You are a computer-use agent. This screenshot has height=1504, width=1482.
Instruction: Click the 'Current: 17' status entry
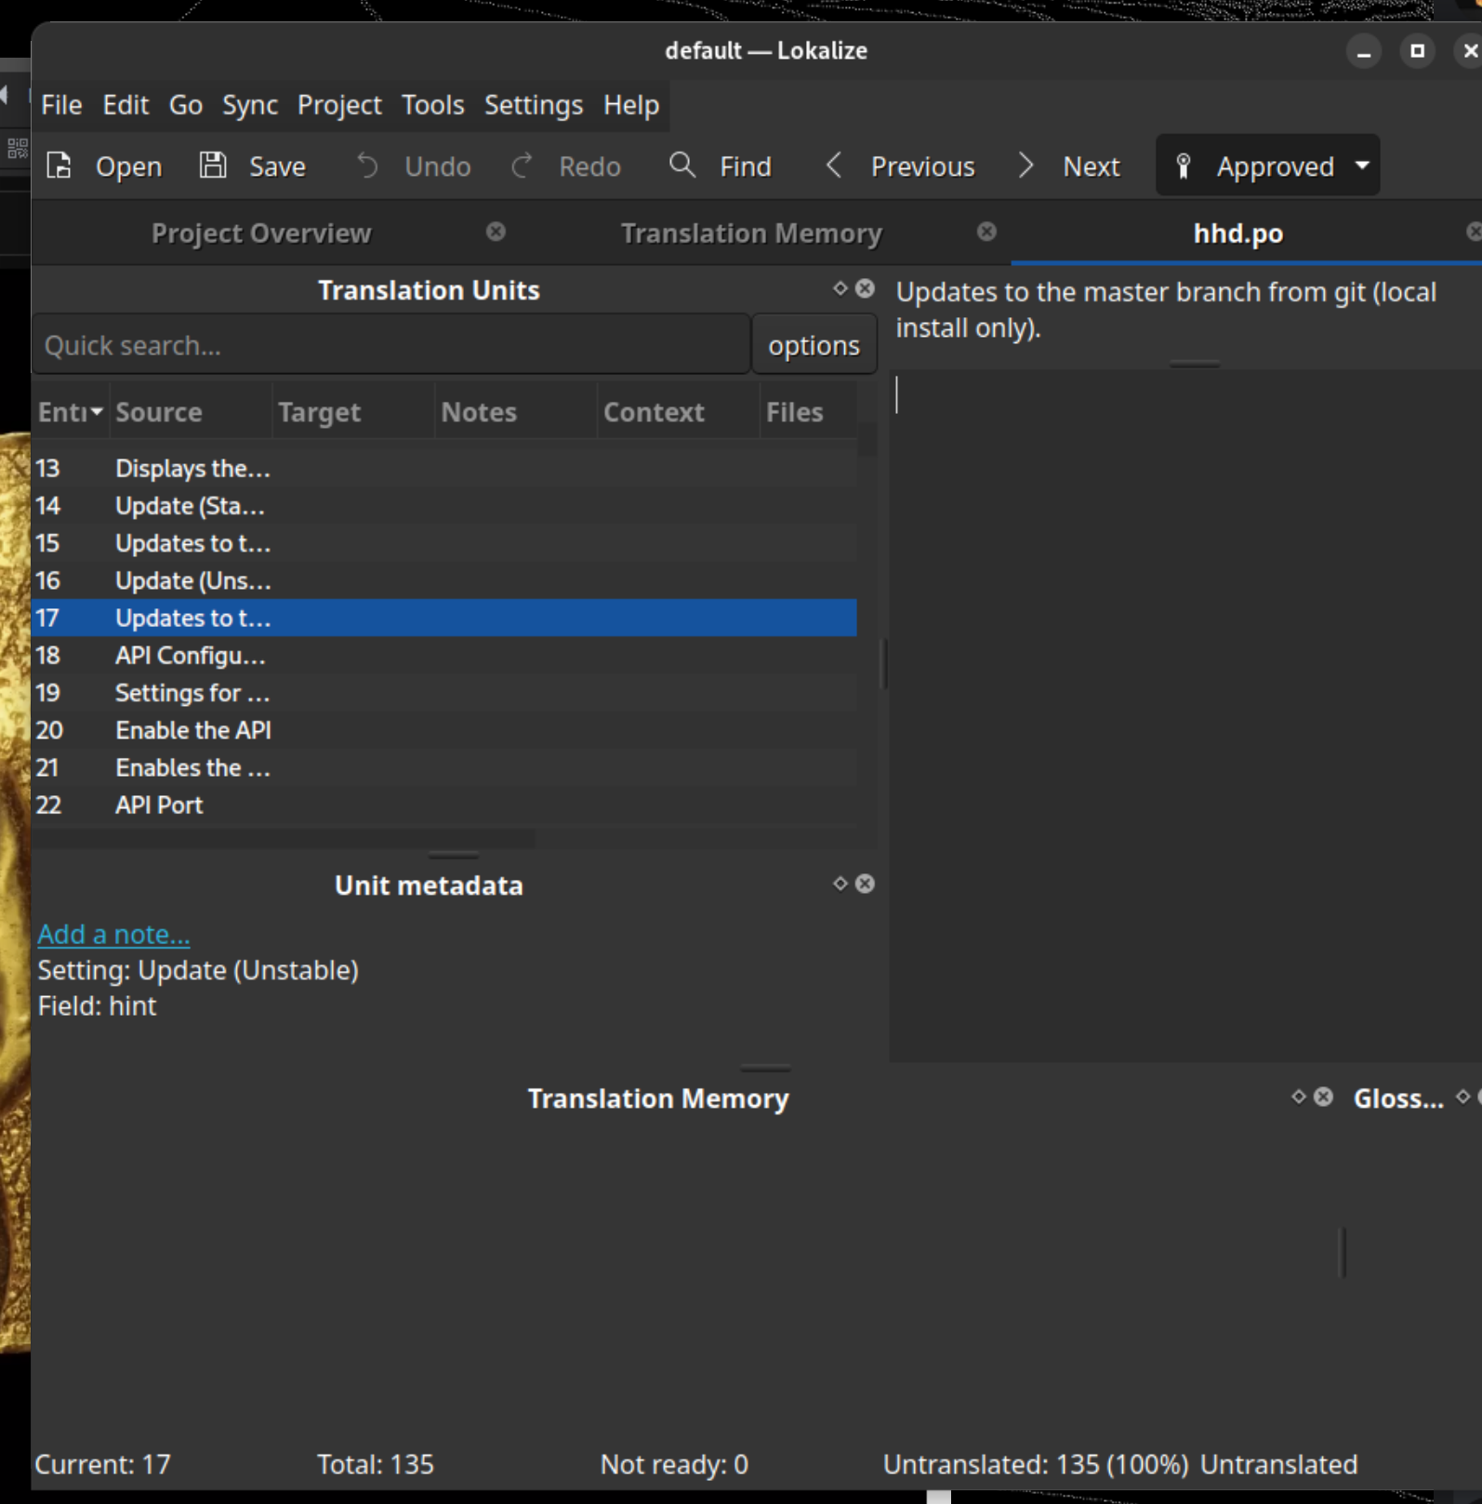click(x=102, y=1464)
